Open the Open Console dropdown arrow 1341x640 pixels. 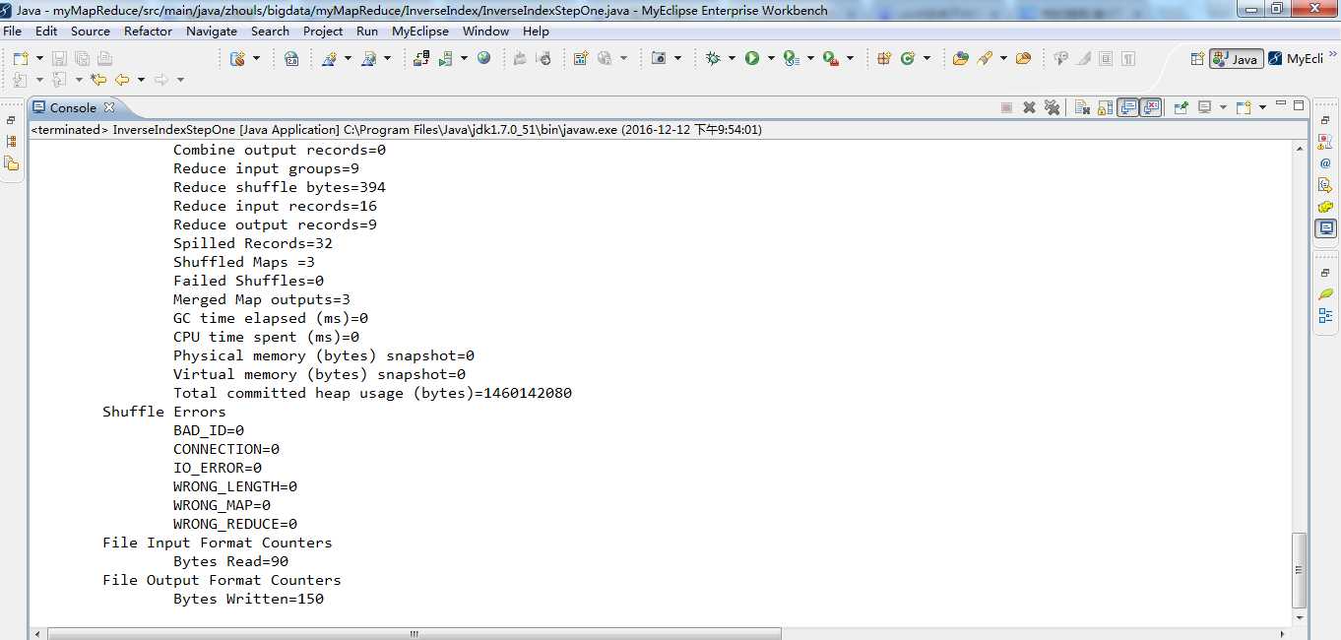(1262, 107)
